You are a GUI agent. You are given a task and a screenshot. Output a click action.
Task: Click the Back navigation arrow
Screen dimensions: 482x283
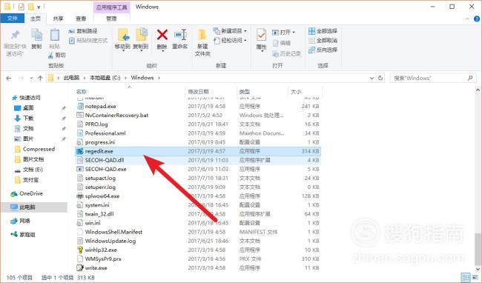tap(9, 79)
